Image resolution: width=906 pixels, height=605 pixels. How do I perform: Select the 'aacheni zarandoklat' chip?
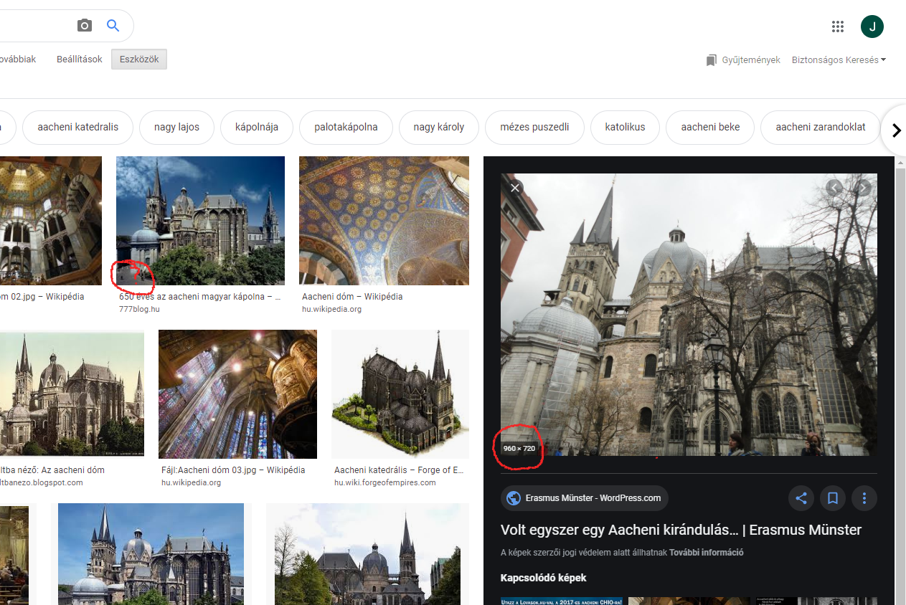pos(820,128)
